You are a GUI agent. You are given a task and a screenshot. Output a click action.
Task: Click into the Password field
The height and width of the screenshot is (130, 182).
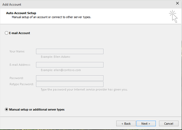(x=70, y=78)
